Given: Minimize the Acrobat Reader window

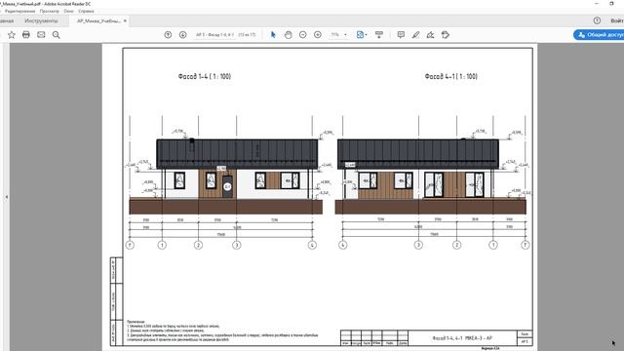Looking at the screenshot, I should click(596, 4).
